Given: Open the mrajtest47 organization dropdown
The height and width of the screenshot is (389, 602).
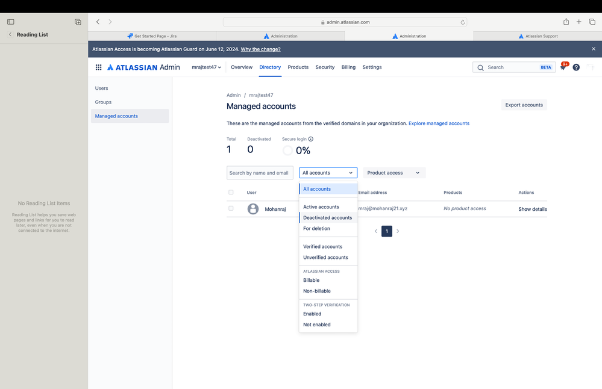Looking at the screenshot, I should (206, 67).
